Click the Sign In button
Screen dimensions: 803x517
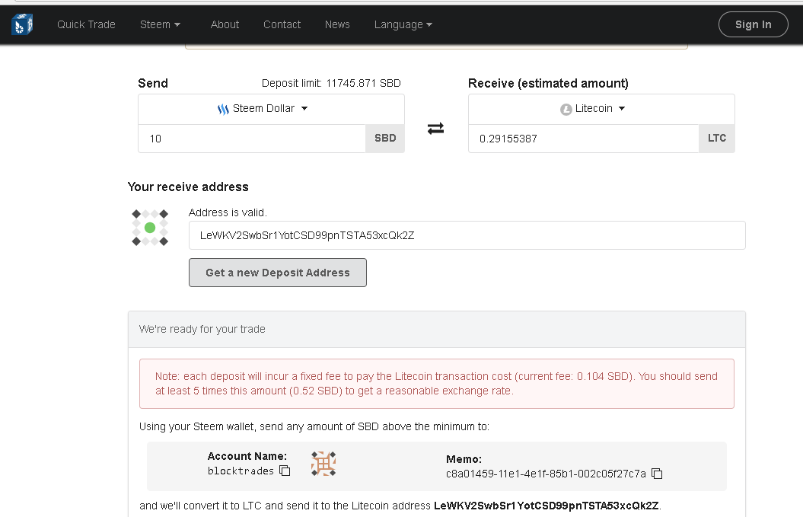[753, 24]
